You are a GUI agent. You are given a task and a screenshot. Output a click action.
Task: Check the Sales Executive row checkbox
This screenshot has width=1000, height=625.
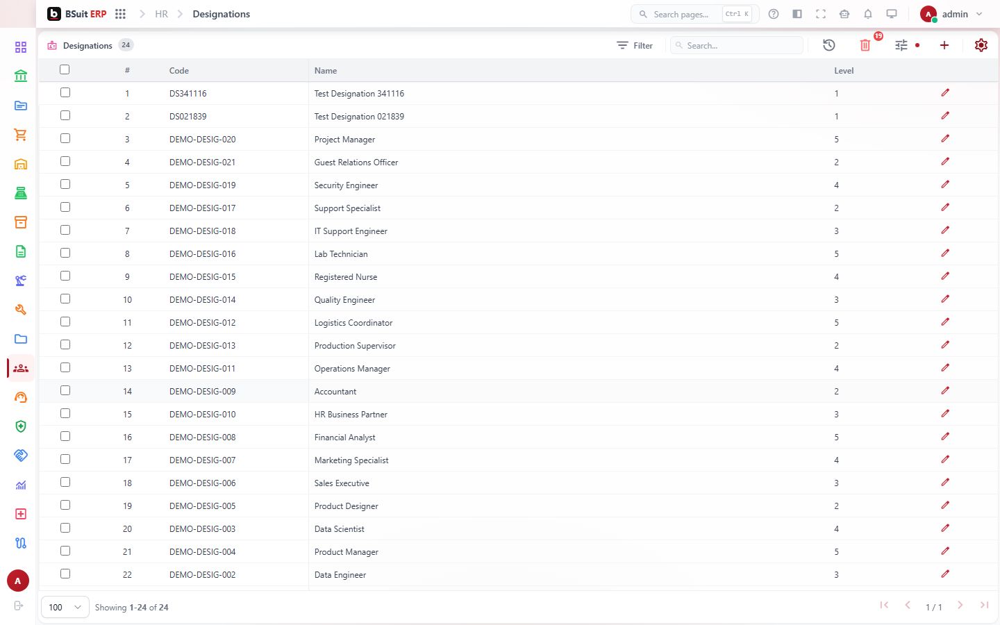[x=65, y=482]
